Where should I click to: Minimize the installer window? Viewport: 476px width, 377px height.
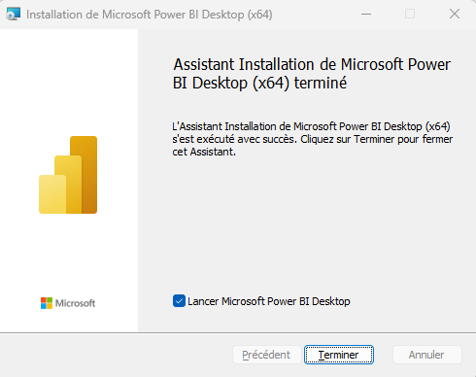pos(366,14)
